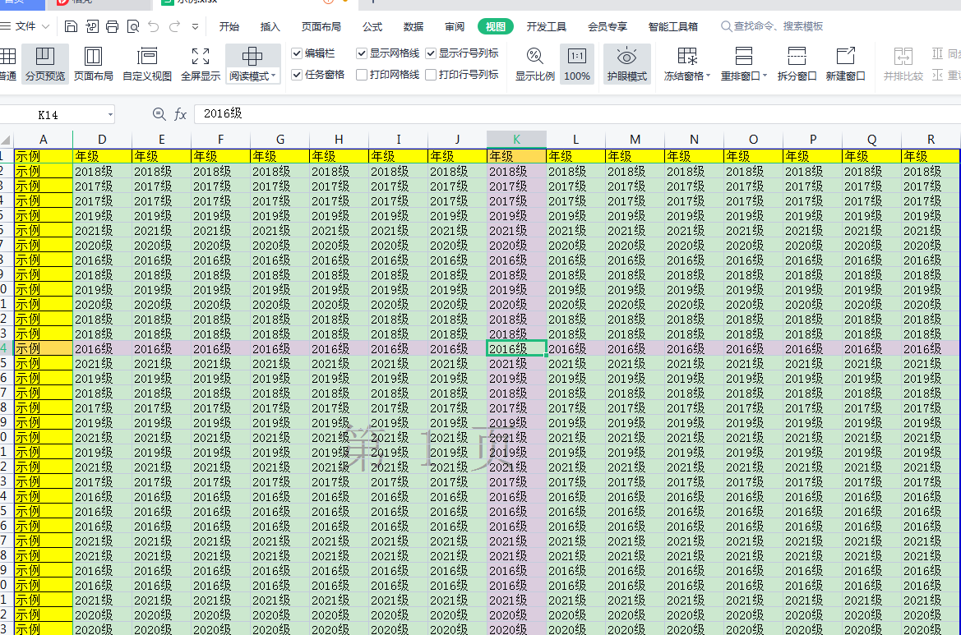Switch to 页面布局 view in ribbon
This screenshot has height=635, width=961.
(x=93, y=64)
